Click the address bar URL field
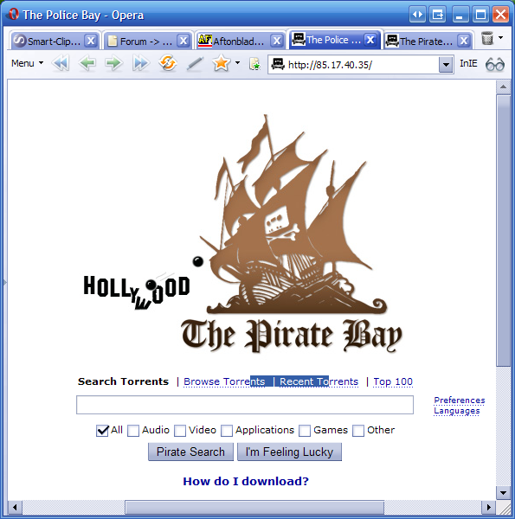The height and width of the screenshot is (519, 515). tap(361, 65)
